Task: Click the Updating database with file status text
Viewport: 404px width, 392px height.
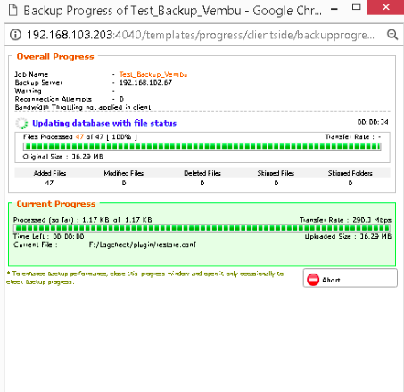Action: (x=104, y=123)
